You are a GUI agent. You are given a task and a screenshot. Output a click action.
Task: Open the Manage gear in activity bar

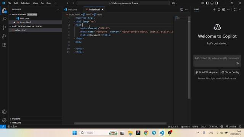click(x=4, y=120)
